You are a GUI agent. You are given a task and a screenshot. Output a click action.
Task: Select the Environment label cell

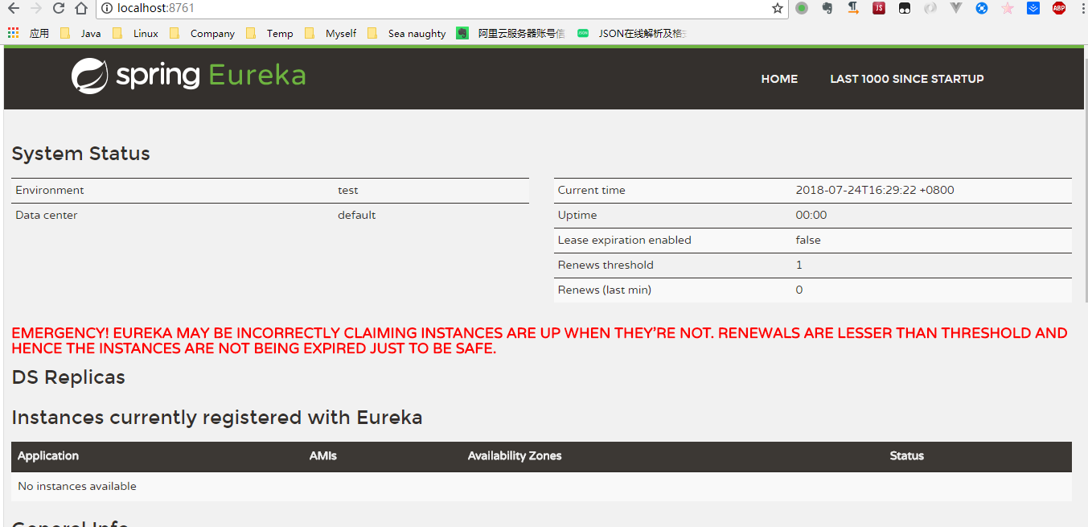point(50,191)
